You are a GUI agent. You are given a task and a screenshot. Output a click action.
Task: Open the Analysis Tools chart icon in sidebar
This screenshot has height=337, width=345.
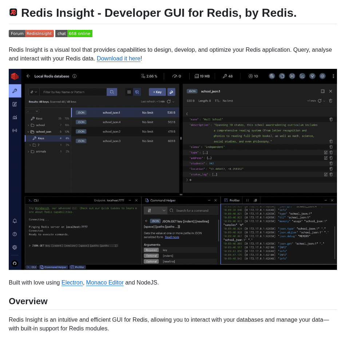15,117
